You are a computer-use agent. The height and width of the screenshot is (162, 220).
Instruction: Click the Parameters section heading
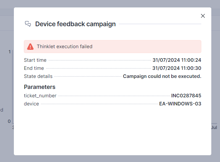click(x=40, y=87)
